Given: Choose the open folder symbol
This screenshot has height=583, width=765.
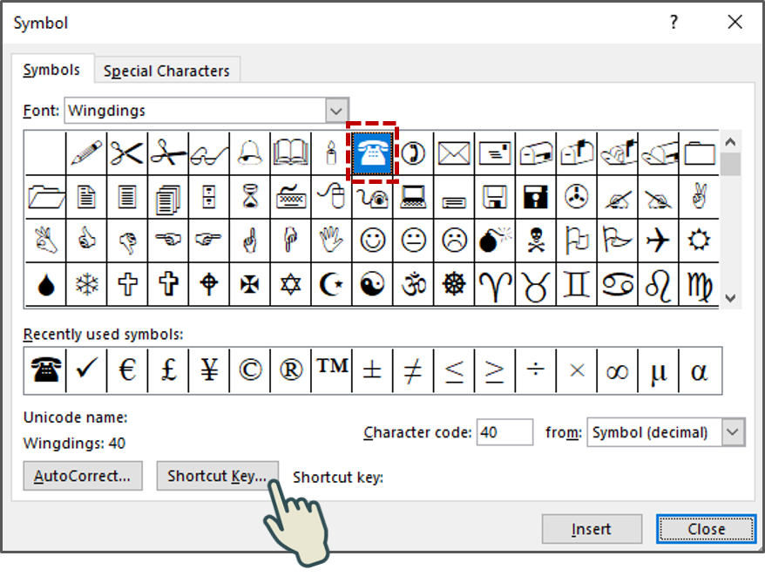Looking at the screenshot, I should [x=46, y=197].
